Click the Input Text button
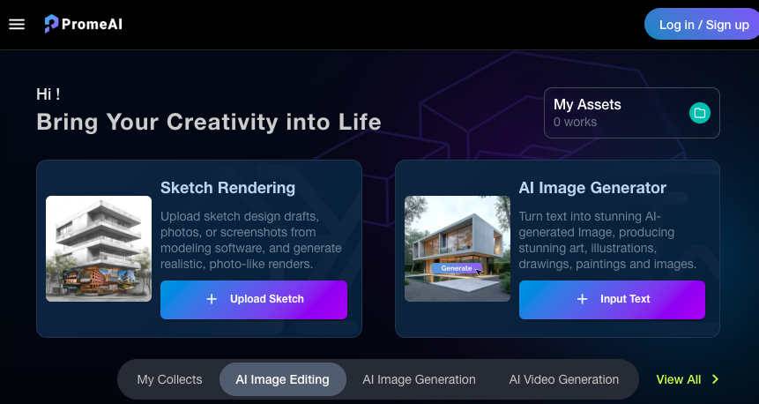The height and width of the screenshot is (404, 759). click(612, 299)
